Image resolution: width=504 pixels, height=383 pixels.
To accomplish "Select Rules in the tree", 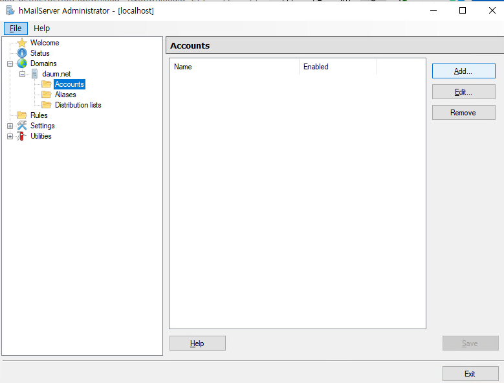I will coord(39,115).
